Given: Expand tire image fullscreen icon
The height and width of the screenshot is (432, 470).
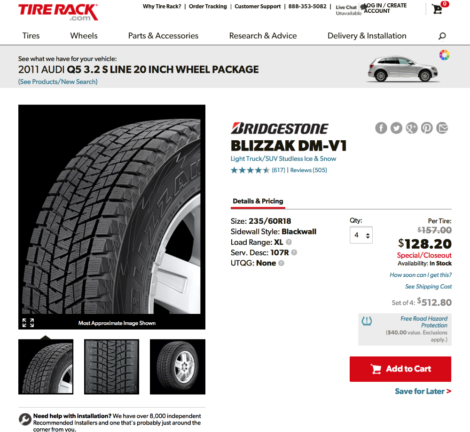Looking at the screenshot, I should 28,323.
